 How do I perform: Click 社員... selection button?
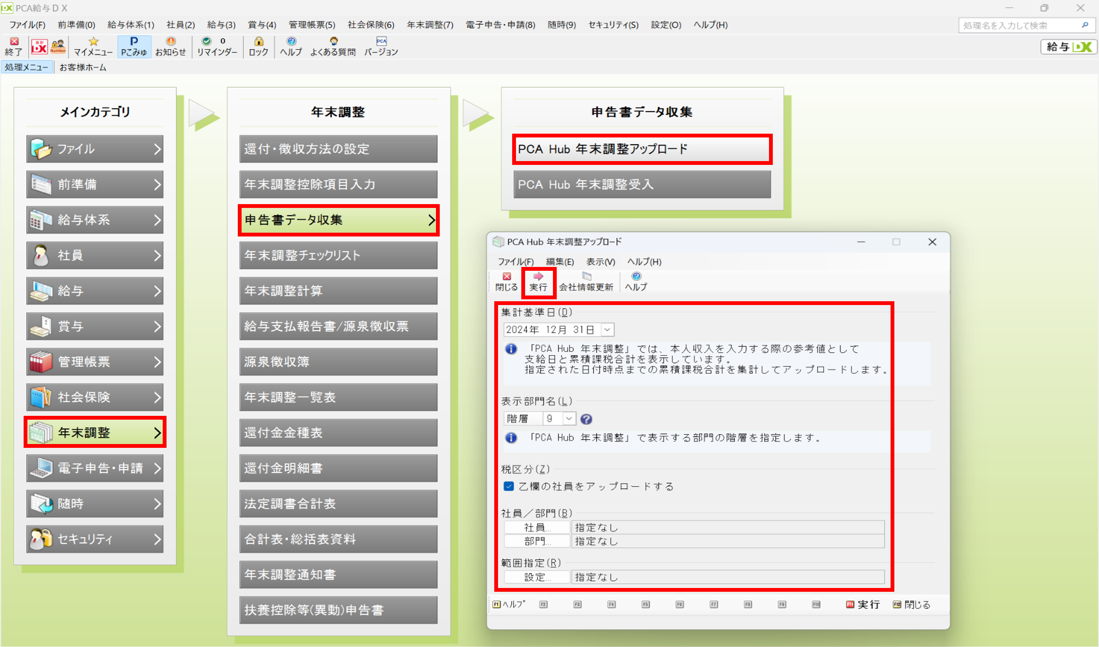(x=537, y=527)
